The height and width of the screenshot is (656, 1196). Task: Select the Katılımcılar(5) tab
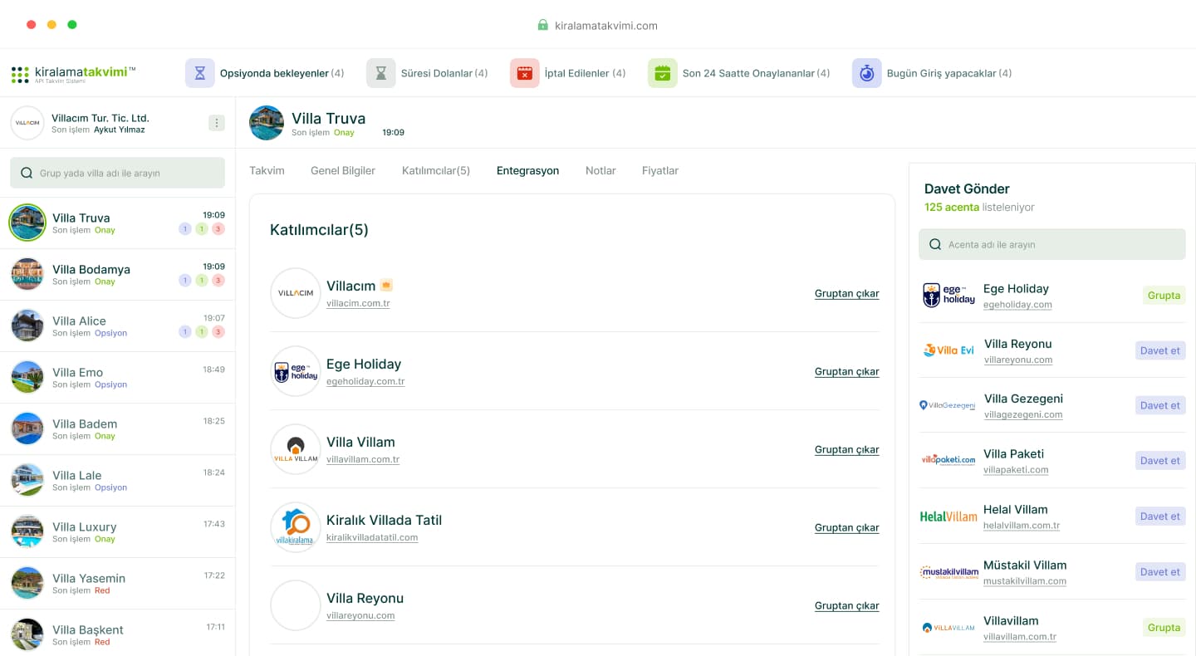[x=435, y=171]
